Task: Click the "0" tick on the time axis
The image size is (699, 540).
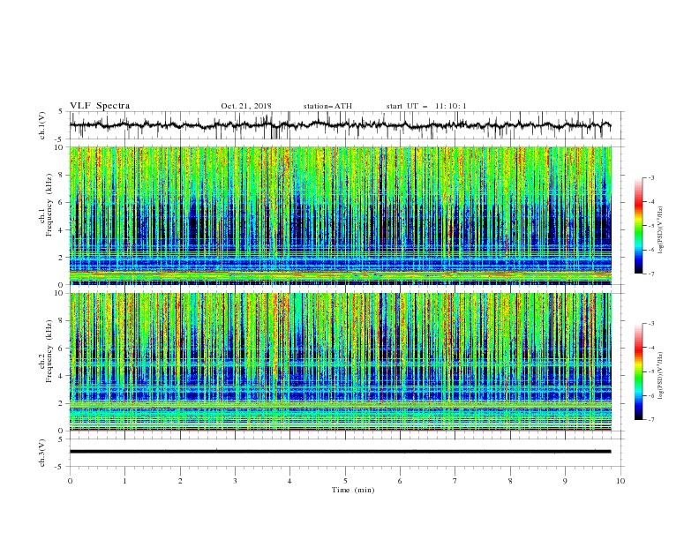Action: (x=70, y=481)
